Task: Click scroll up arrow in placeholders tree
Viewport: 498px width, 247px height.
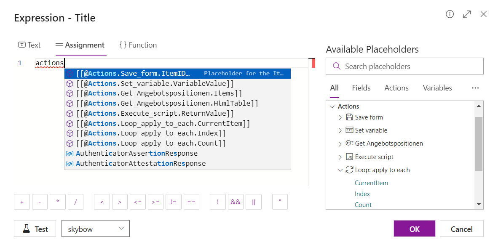Action: tap(479, 106)
